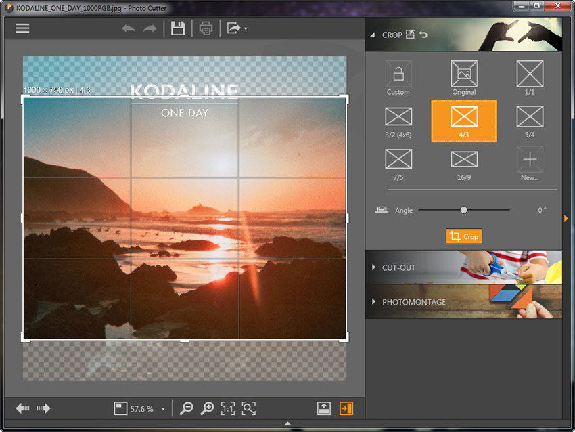Click the navigator thumbnail icon
Viewport: 575px width, 432px height.
(120, 408)
